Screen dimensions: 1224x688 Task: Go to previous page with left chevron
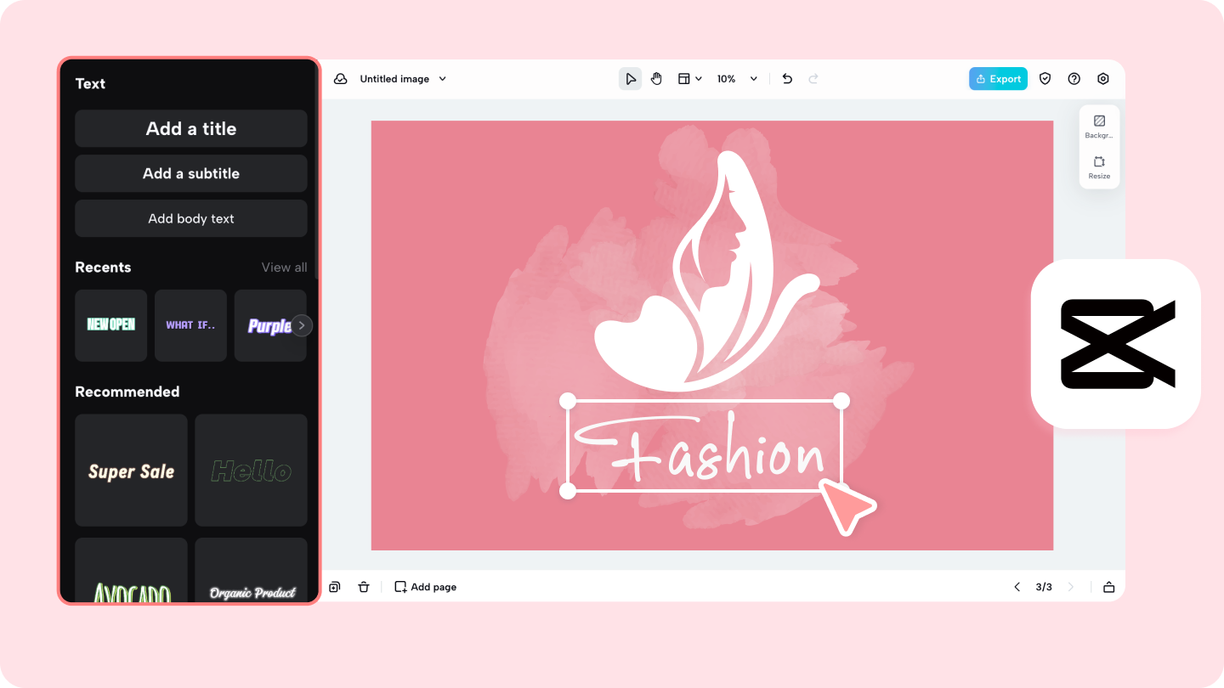[1017, 586]
